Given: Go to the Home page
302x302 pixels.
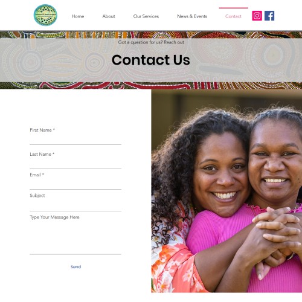Looking at the screenshot, I should 78,16.
